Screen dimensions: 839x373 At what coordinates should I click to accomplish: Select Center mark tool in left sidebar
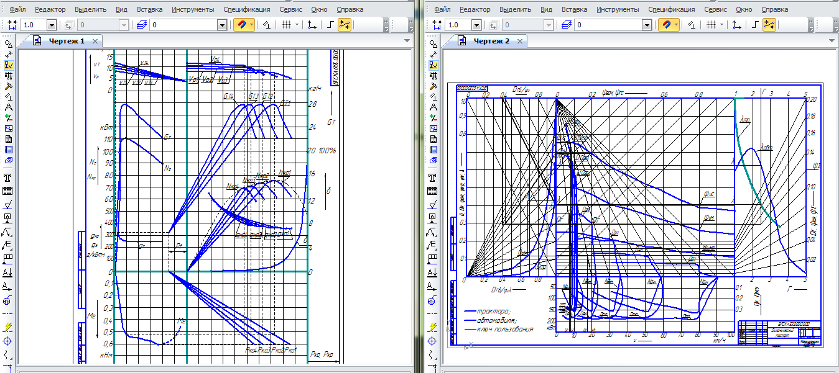8,340
